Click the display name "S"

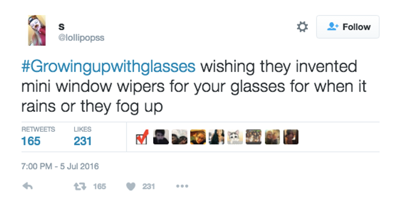click(x=62, y=27)
